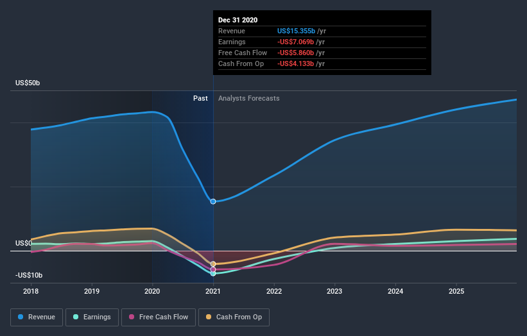Click the -US$5.860b free cash flow value
The height and width of the screenshot is (336, 527).
[295, 53]
